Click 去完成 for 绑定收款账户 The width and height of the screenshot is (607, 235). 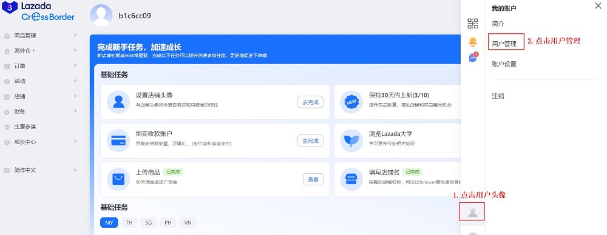pos(310,141)
